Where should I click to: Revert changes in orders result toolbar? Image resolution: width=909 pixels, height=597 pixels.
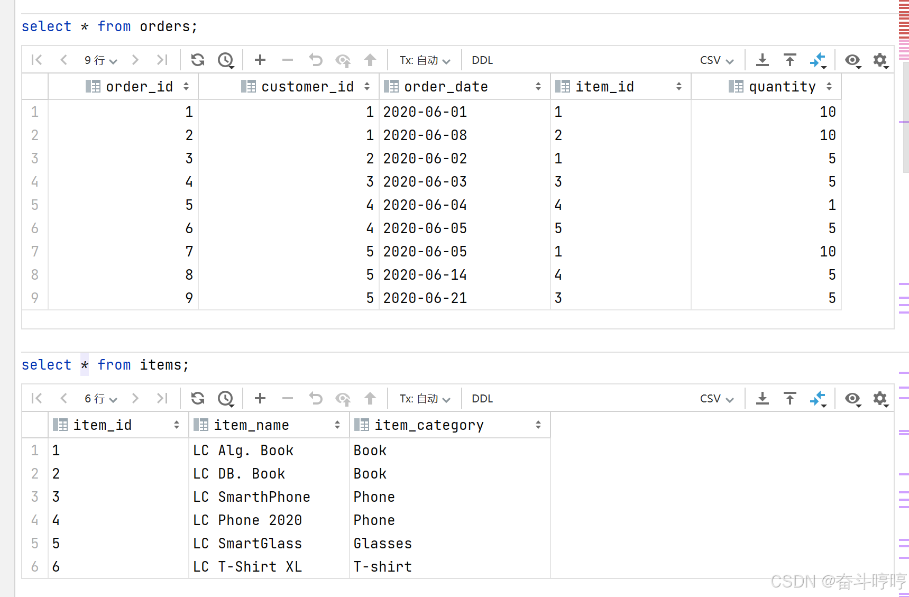tap(316, 60)
